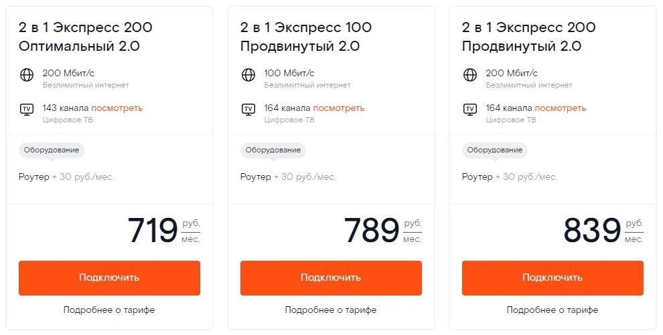This screenshot has height=335, width=663.
Task: Click Роутер option in the 719 руб. card
Action: [x=34, y=177]
